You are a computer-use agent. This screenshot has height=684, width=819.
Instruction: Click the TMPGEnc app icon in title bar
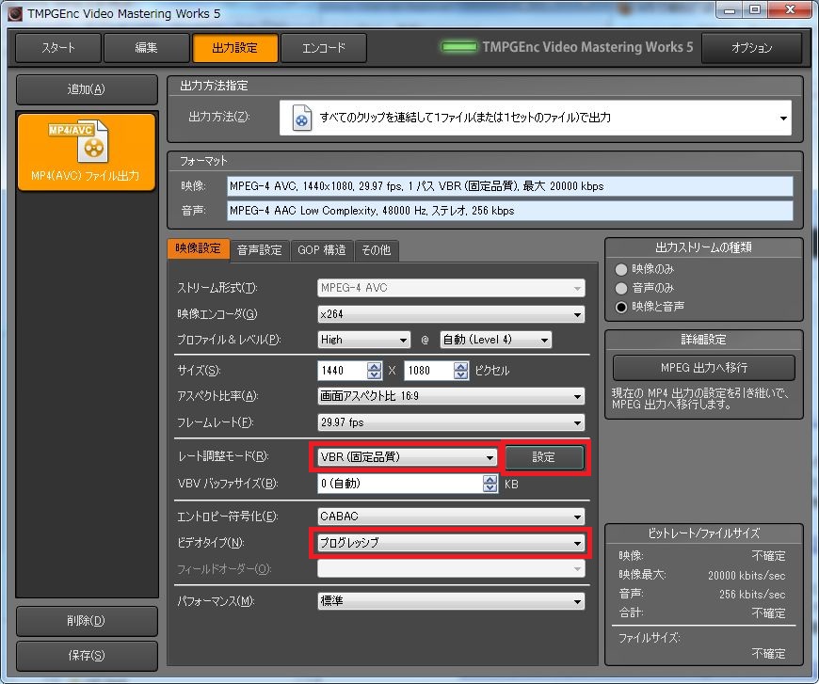(15, 13)
